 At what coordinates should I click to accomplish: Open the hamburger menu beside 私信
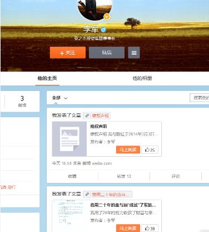[134, 52]
